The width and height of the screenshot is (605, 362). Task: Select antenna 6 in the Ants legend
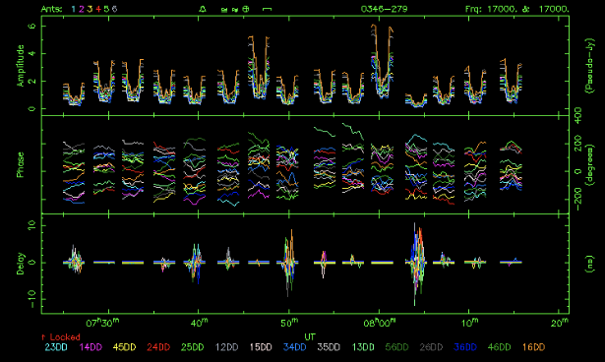pos(114,9)
